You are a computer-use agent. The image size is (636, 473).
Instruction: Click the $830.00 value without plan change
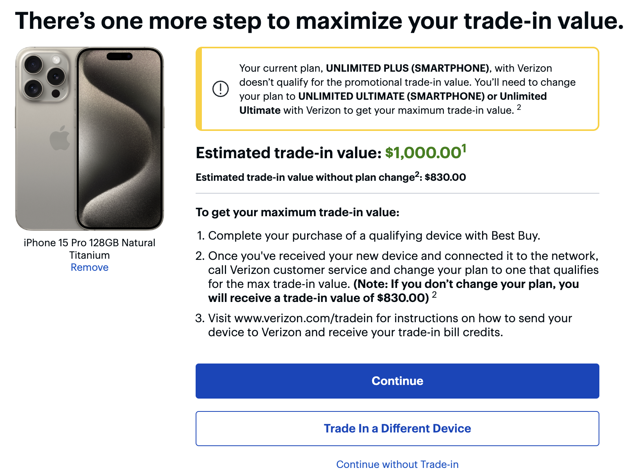pyautogui.click(x=445, y=177)
